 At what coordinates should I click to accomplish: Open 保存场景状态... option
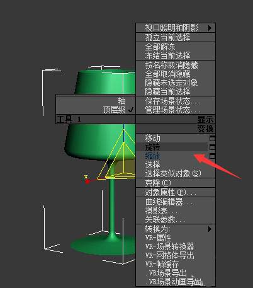click(176, 101)
